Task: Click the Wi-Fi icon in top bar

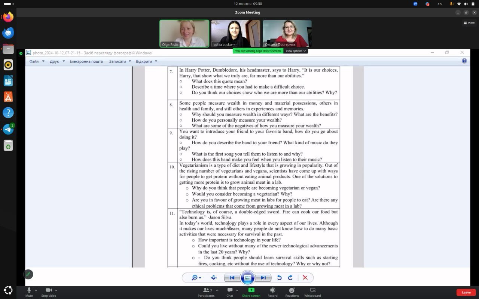Action: pos(459,4)
